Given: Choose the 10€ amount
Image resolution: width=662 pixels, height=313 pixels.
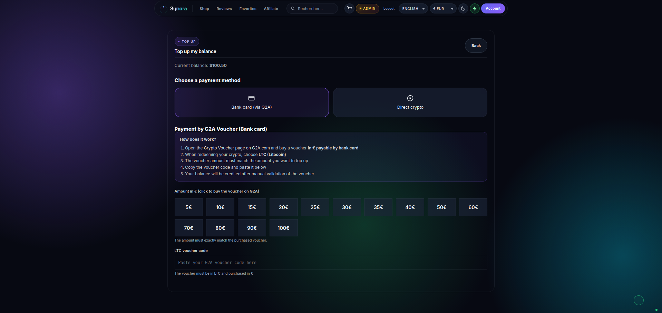Looking at the screenshot, I should [x=220, y=207].
